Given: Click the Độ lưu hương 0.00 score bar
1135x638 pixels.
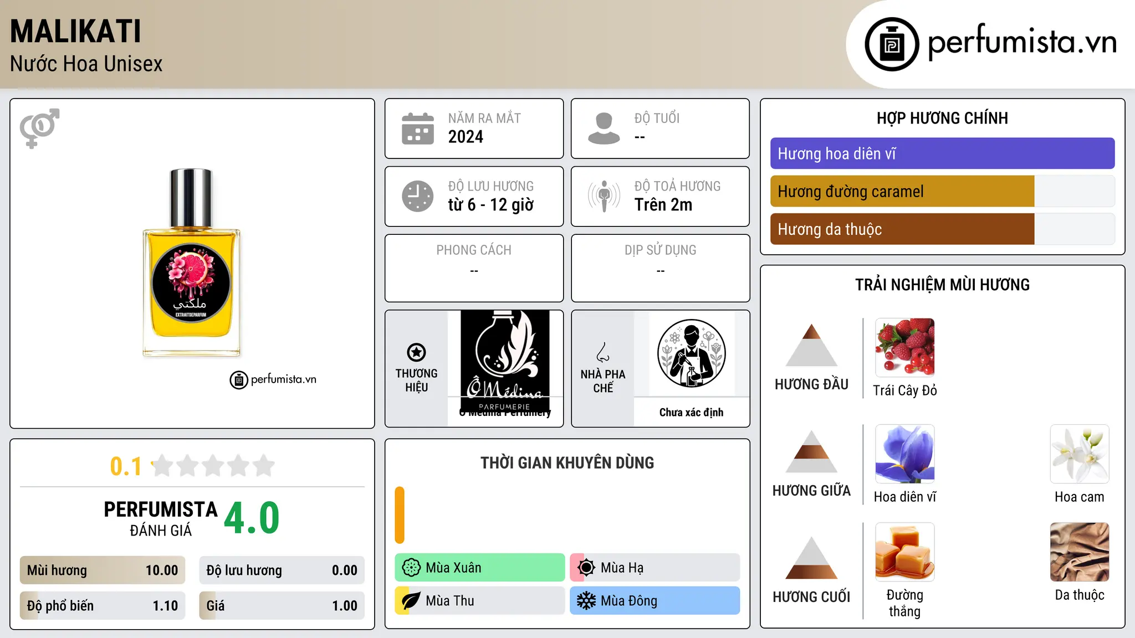Looking at the screenshot, I should [x=282, y=570].
